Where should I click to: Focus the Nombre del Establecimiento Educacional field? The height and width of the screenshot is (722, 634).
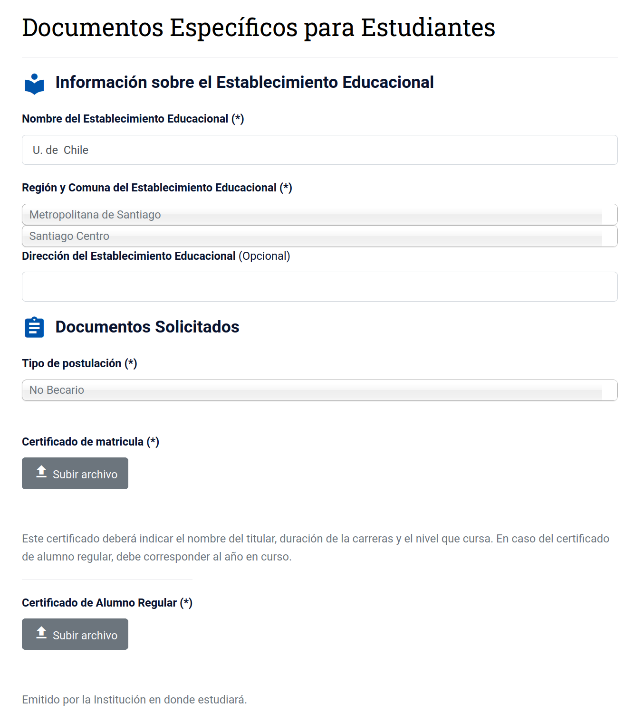tap(319, 150)
